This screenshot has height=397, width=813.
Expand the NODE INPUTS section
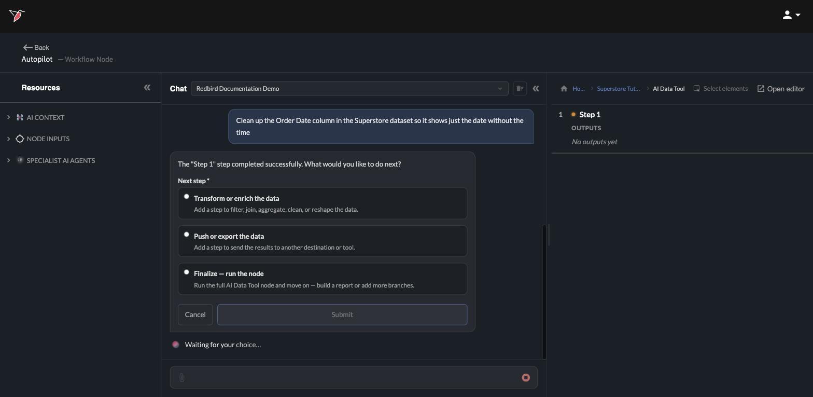click(8, 139)
